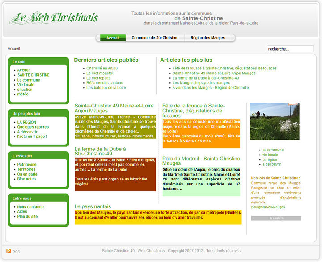The image size is (322, 262).
Task: Open Bourgneuf-en-Mauges link
Action: pos(268,207)
